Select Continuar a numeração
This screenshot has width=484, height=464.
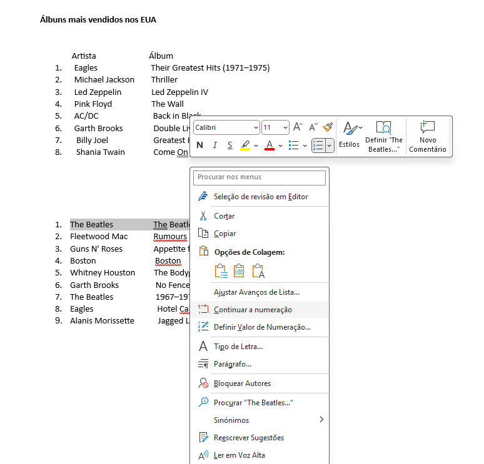coord(253,310)
